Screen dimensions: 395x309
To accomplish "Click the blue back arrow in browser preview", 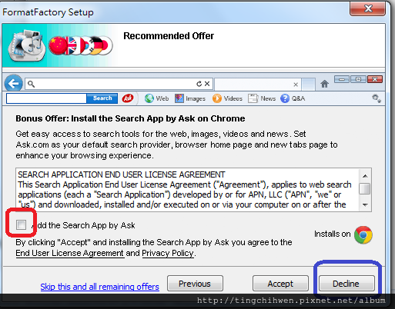I will [x=13, y=83].
